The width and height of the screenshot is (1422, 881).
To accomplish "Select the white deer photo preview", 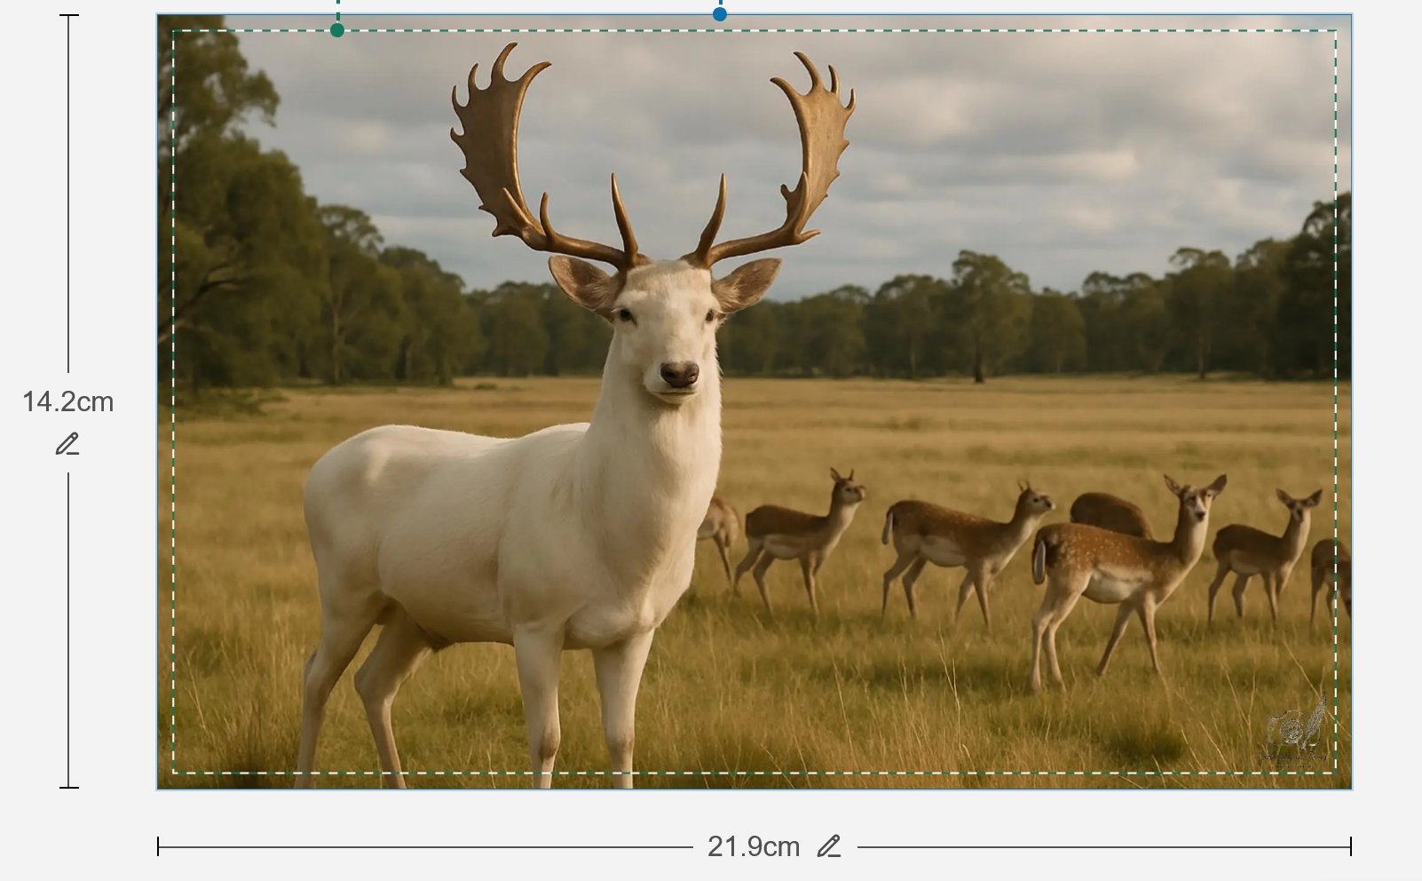I will point(754,401).
